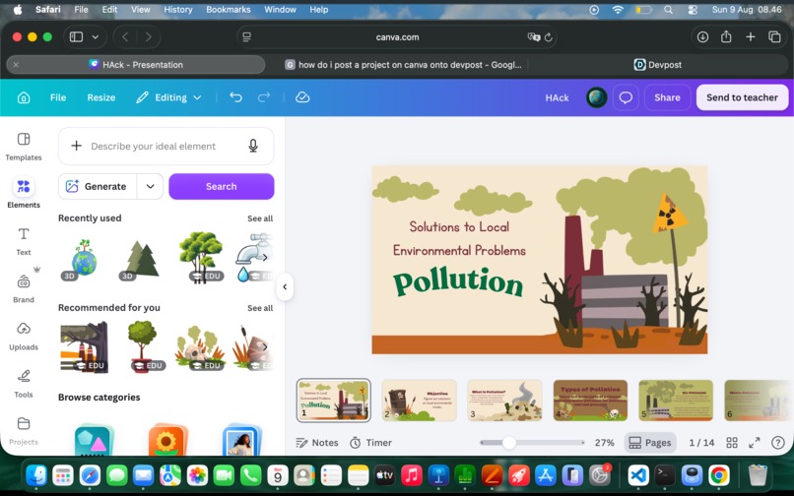Open the Timer tool
The width and height of the screenshot is (794, 496).
[371, 442]
